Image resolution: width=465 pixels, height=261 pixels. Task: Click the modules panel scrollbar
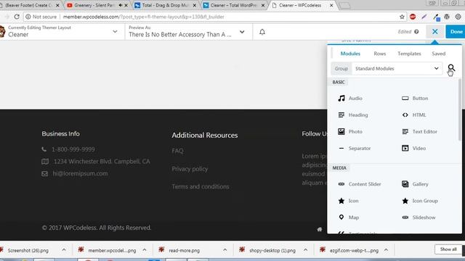[x=460, y=109]
